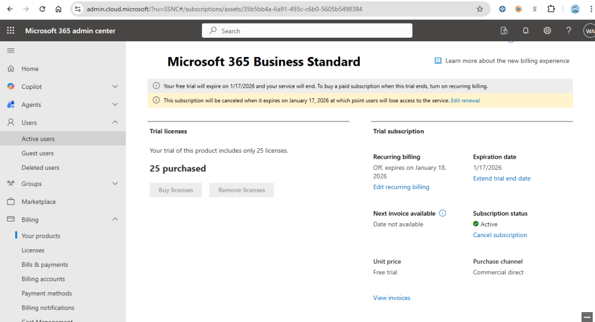This screenshot has width=595, height=322.
Task: Open the browser extensions puzzle icon
Action: (551, 9)
